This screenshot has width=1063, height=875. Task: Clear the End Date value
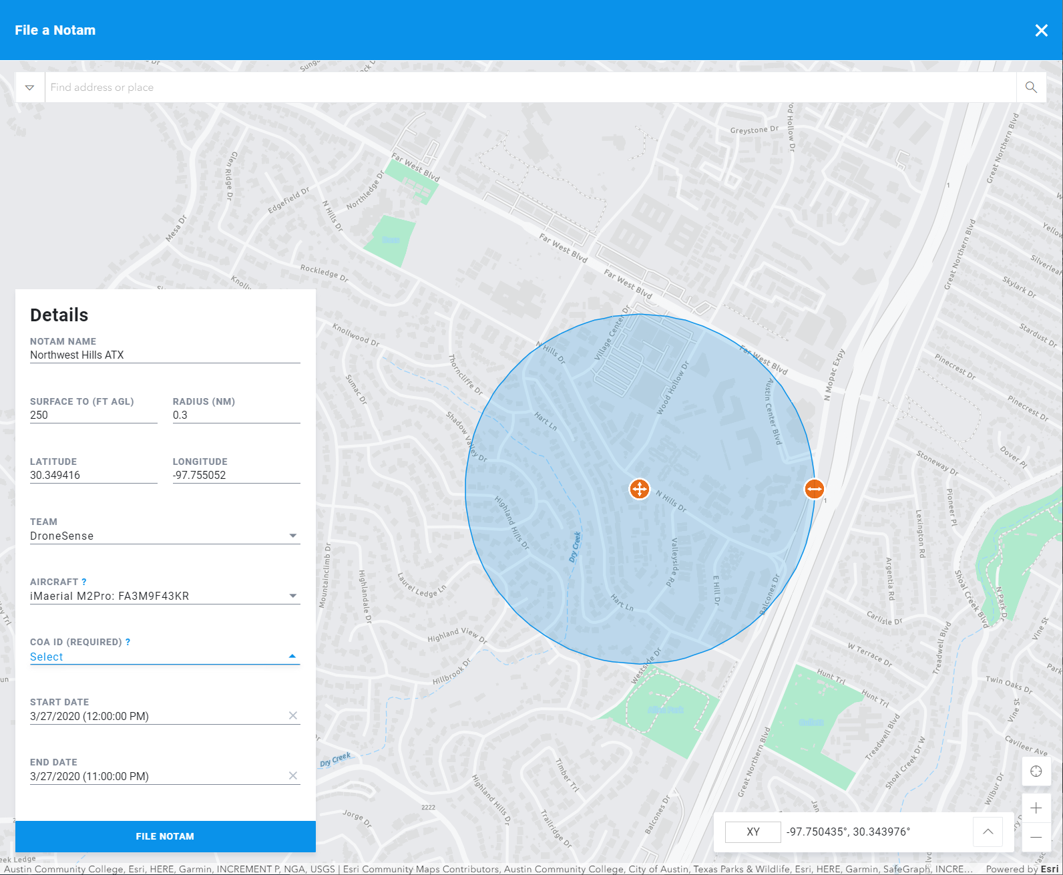click(293, 775)
